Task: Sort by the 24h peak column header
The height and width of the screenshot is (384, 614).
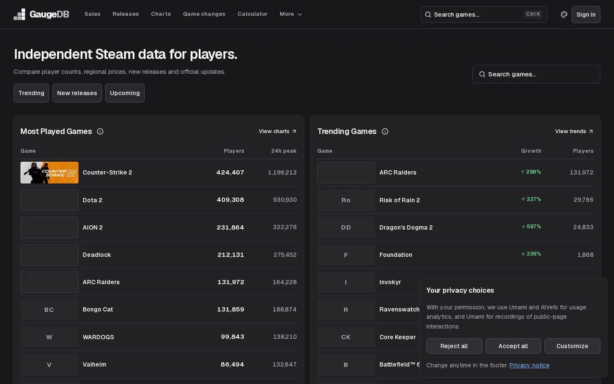Action: click(284, 151)
